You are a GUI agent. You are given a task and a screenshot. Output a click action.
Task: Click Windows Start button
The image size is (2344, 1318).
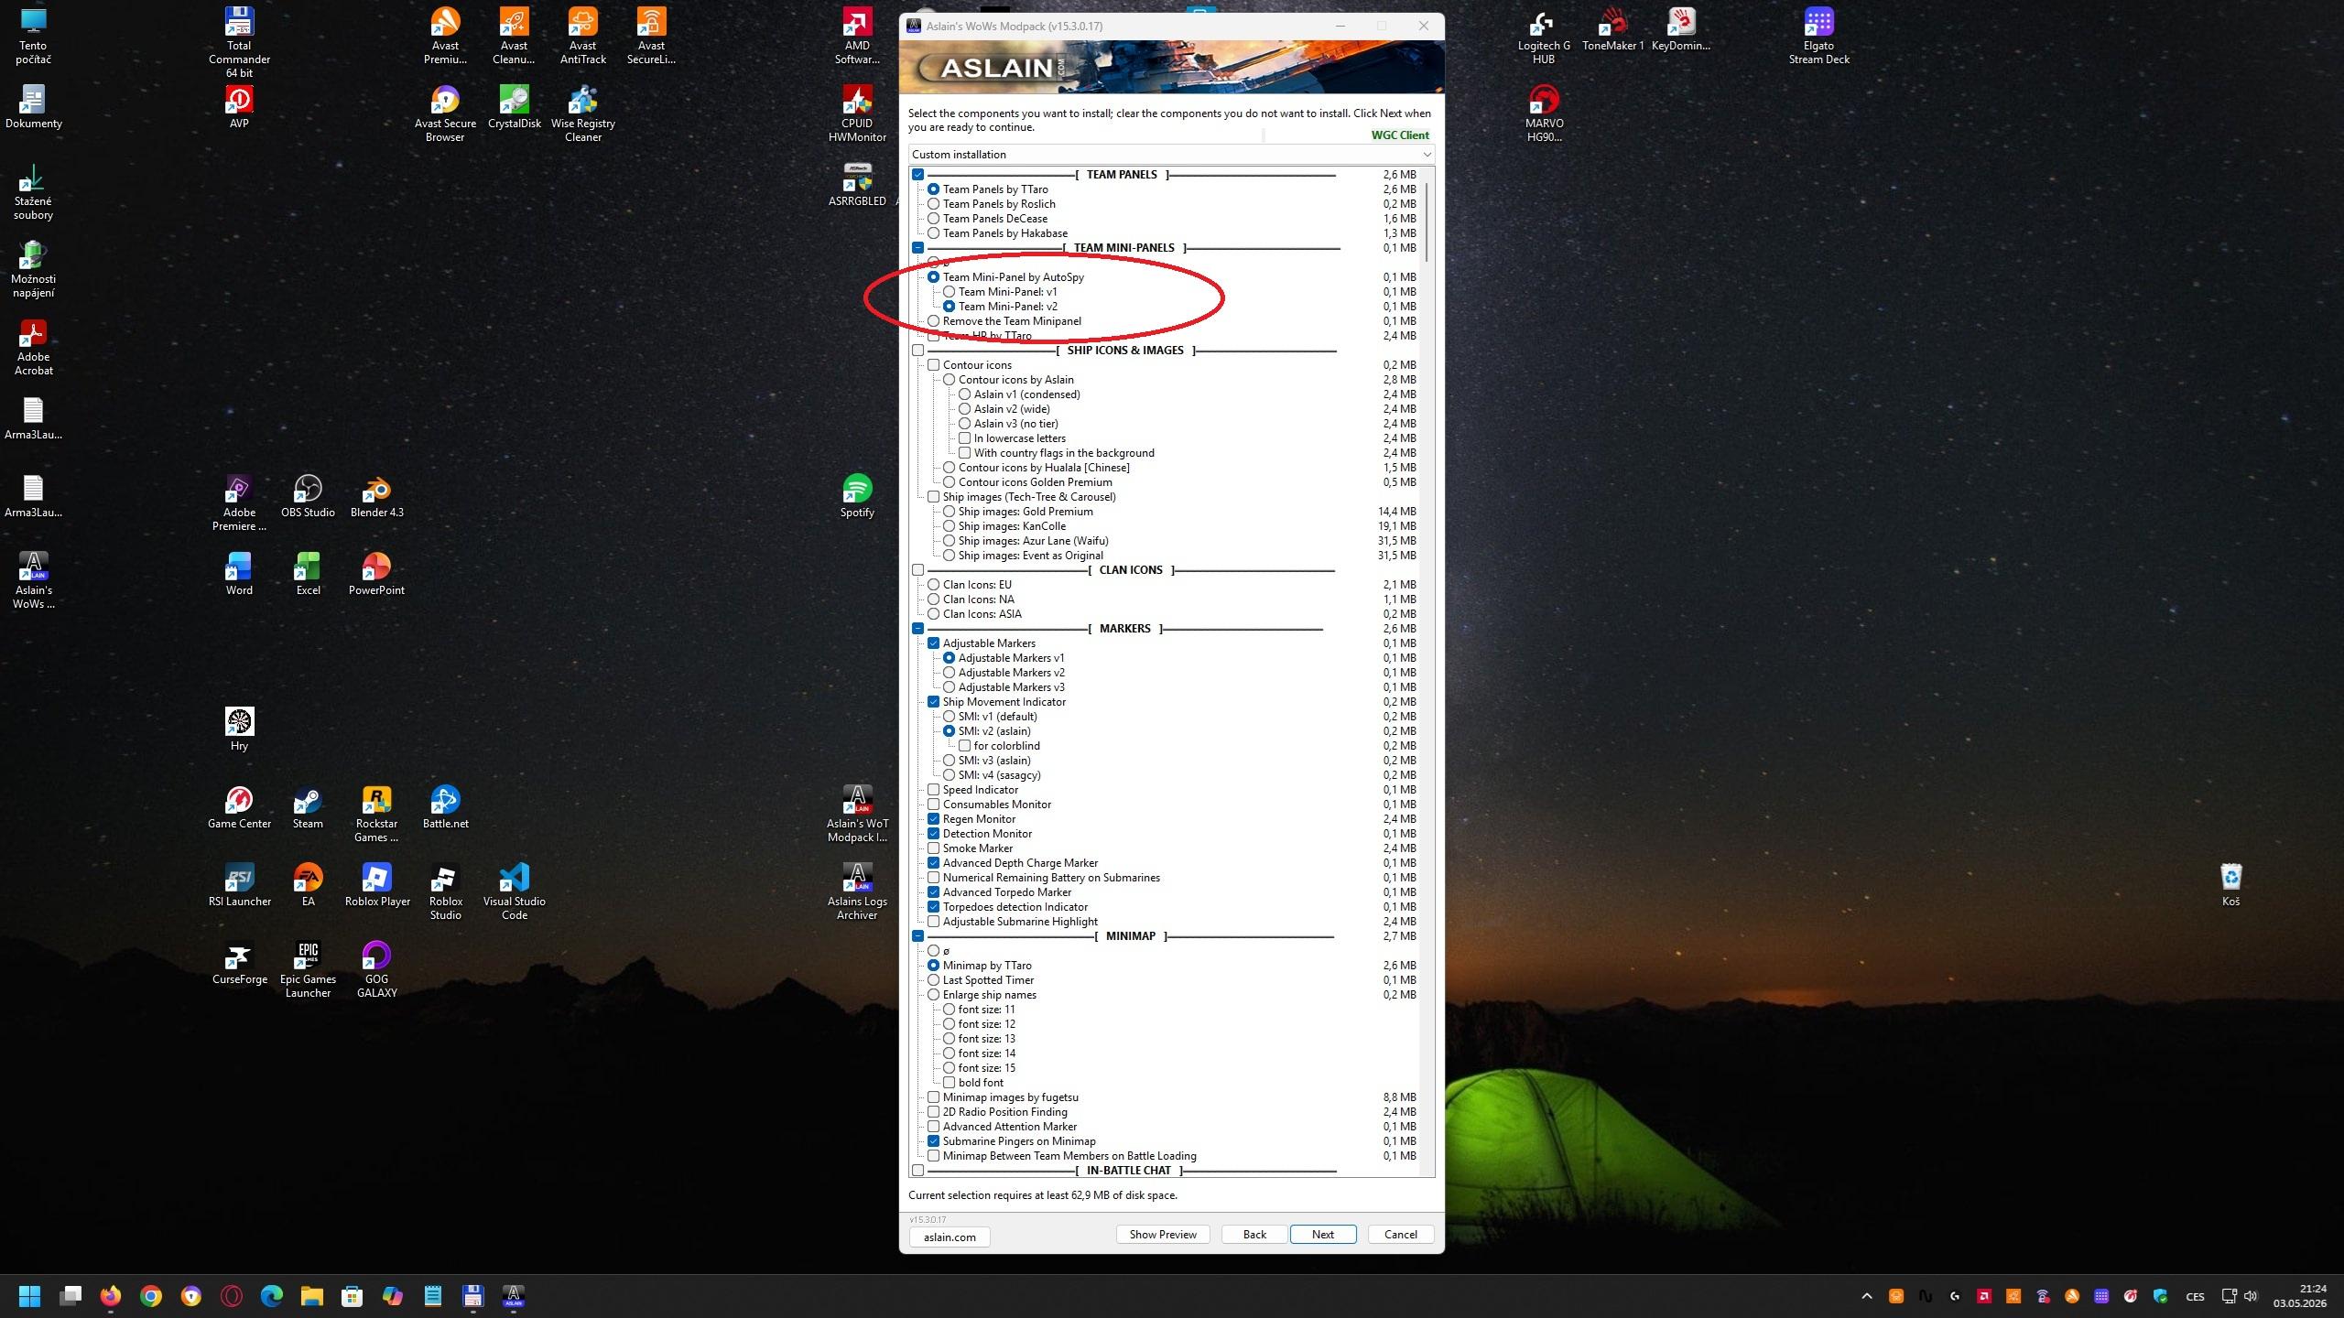[30, 1296]
